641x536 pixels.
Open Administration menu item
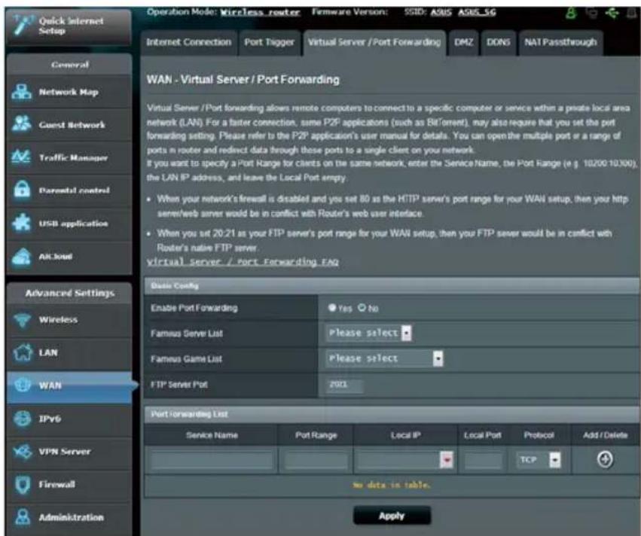coord(69,518)
